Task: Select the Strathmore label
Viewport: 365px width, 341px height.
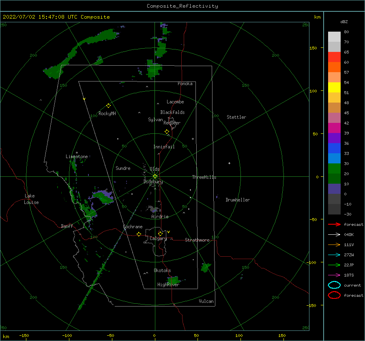Action: [x=197, y=240]
